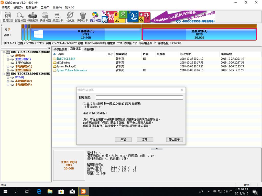Expand the 主要分割(4) tree node
Screen dimensions: 262x196
8,70
